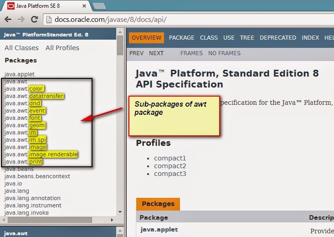334x237 pixels.
Task: Click the package list vertical scrollbar thumb
Action: click(x=120, y=45)
